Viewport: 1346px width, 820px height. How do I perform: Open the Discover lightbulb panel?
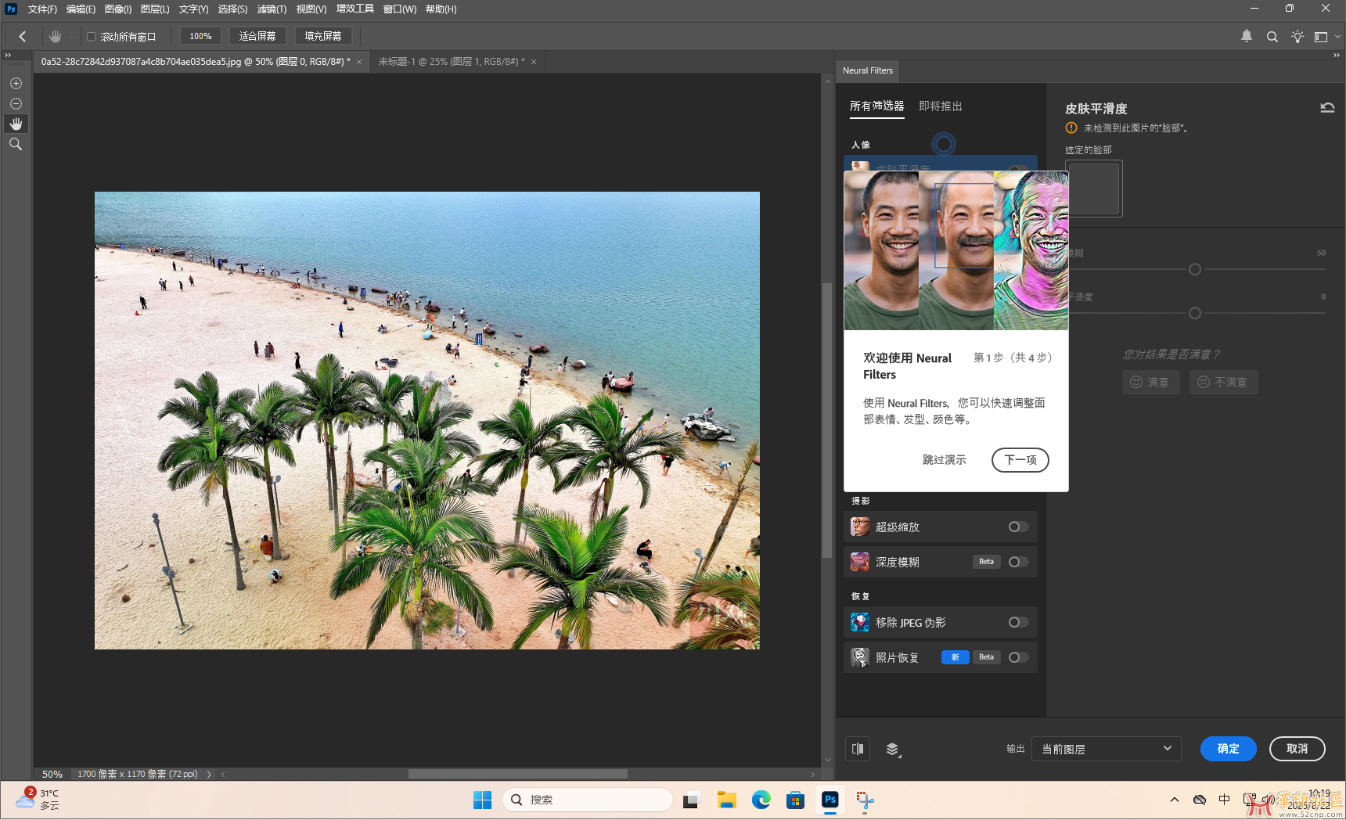point(1297,36)
